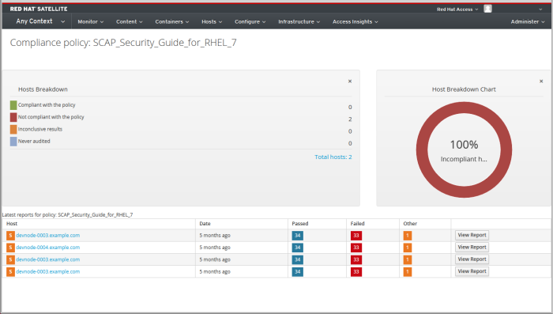Close the Hosts Breakdown widget
The image size is (553, 314).
tap(350, 81)
